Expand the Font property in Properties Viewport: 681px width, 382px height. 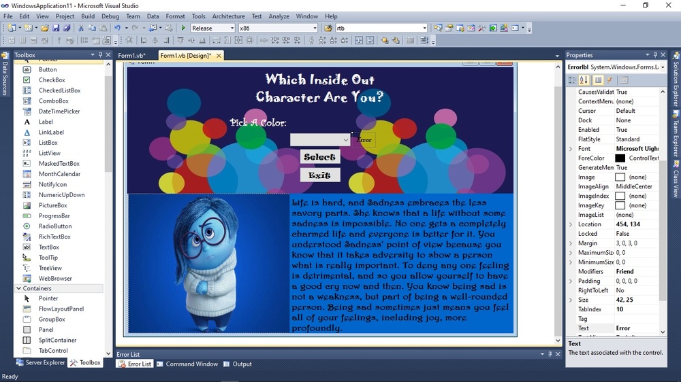pyautogui.click(x=571, y=149)
